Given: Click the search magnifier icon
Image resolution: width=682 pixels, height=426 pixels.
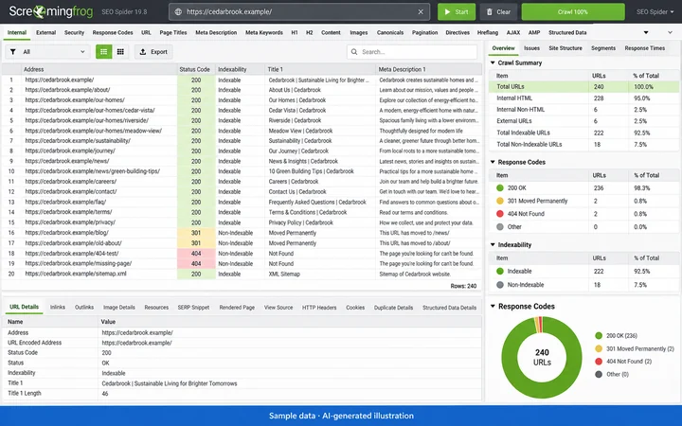Looking at the screenshot, I should (354, 52).
